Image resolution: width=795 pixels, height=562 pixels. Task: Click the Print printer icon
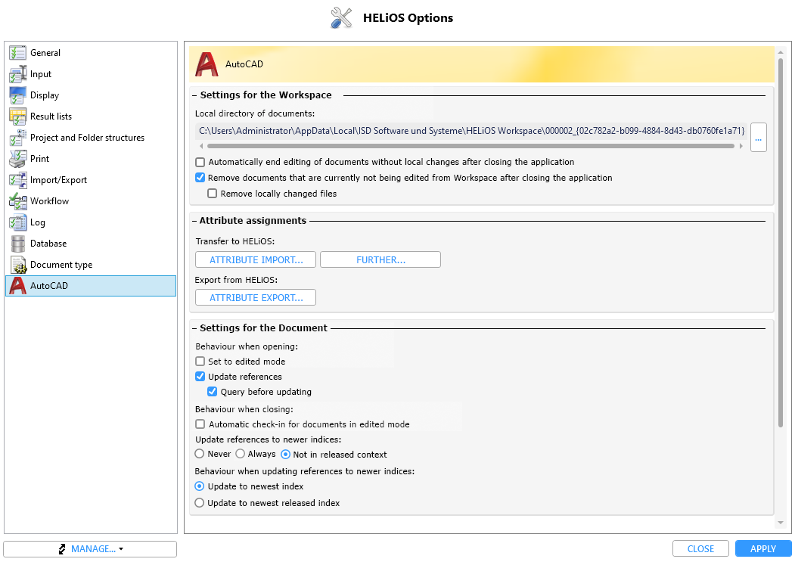coord(17,159)
